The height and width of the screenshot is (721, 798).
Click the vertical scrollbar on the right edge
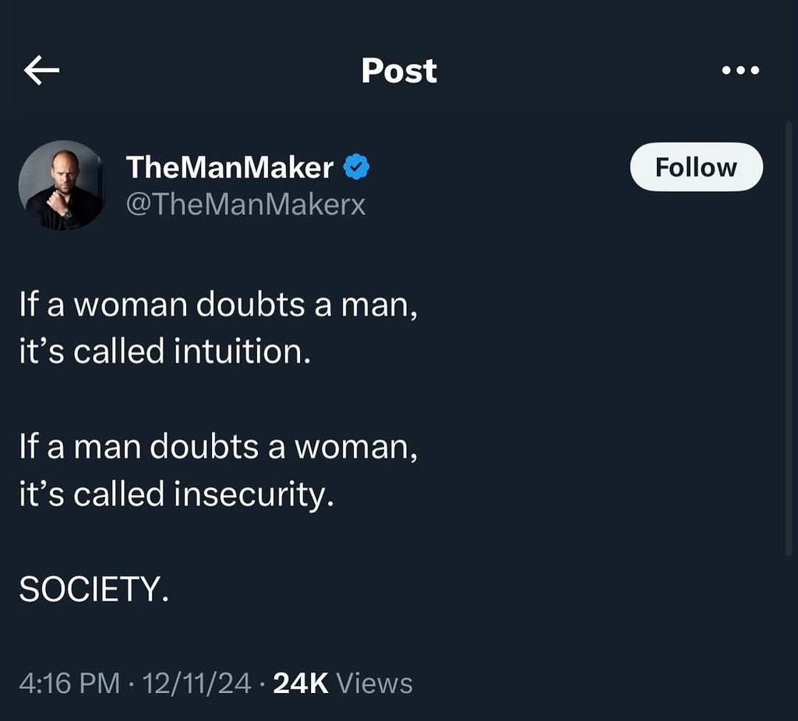coord(789,335)
